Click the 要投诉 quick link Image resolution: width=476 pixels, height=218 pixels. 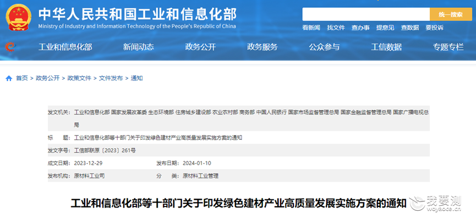(434, 28)
